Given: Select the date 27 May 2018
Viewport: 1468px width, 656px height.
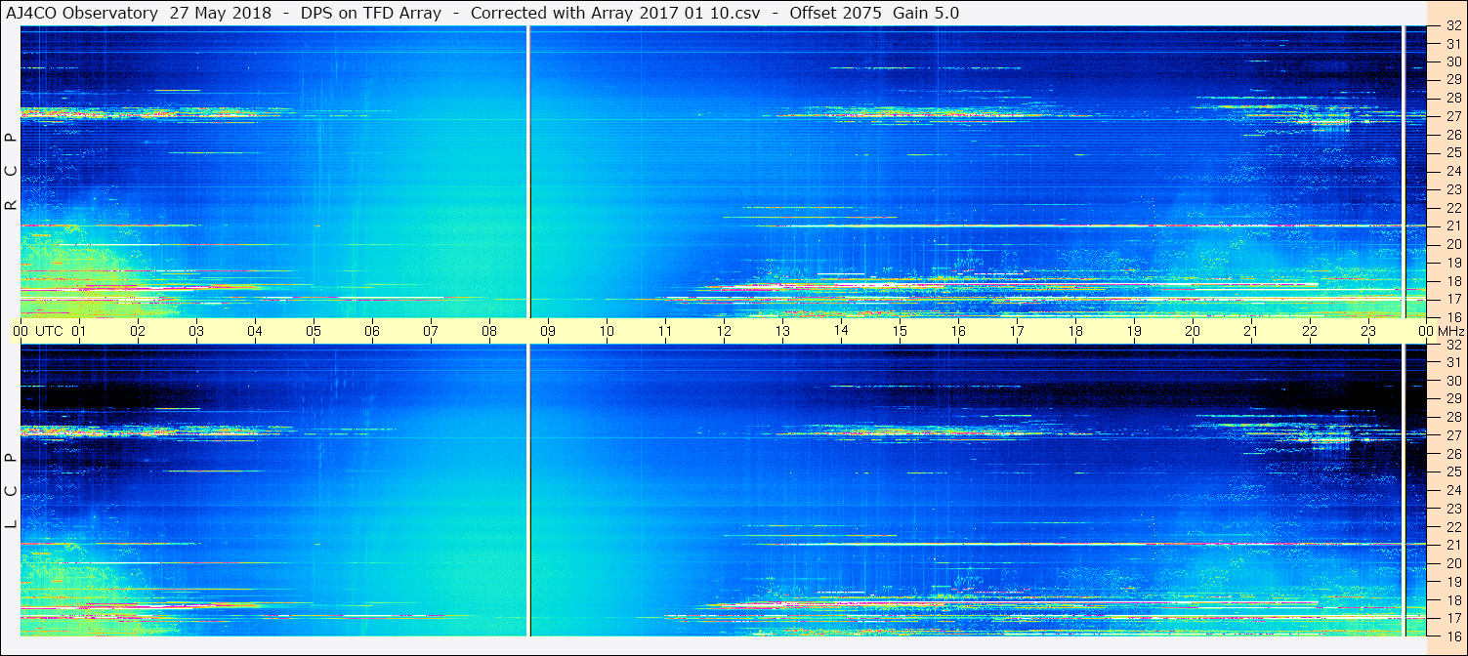Looking at the screenshot, I should click(221, 13).
